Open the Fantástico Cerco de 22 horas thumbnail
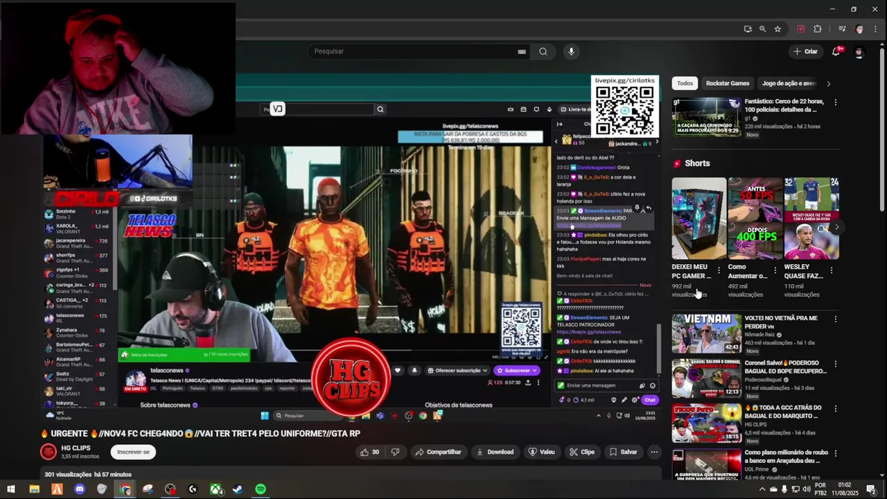887x499 pixels. click(x=706, y=116)
